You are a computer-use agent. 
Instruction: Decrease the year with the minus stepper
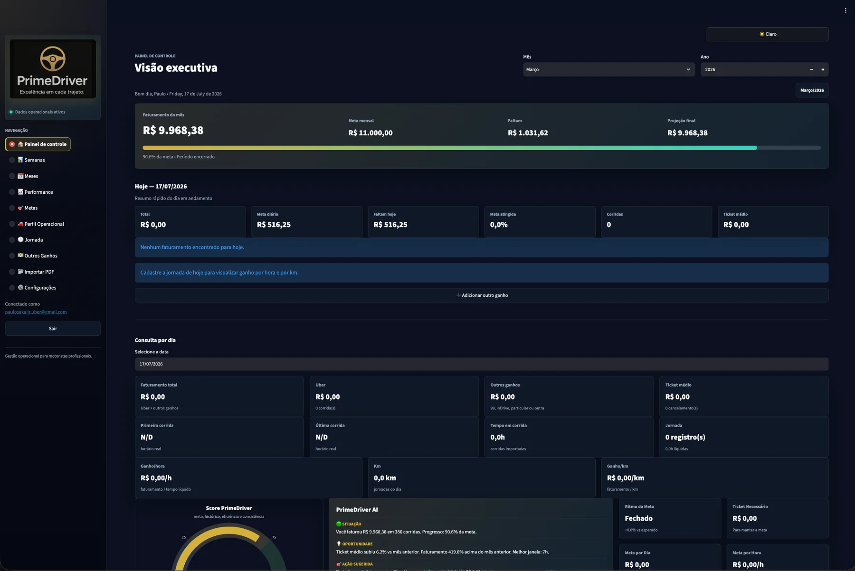(811, 69)
